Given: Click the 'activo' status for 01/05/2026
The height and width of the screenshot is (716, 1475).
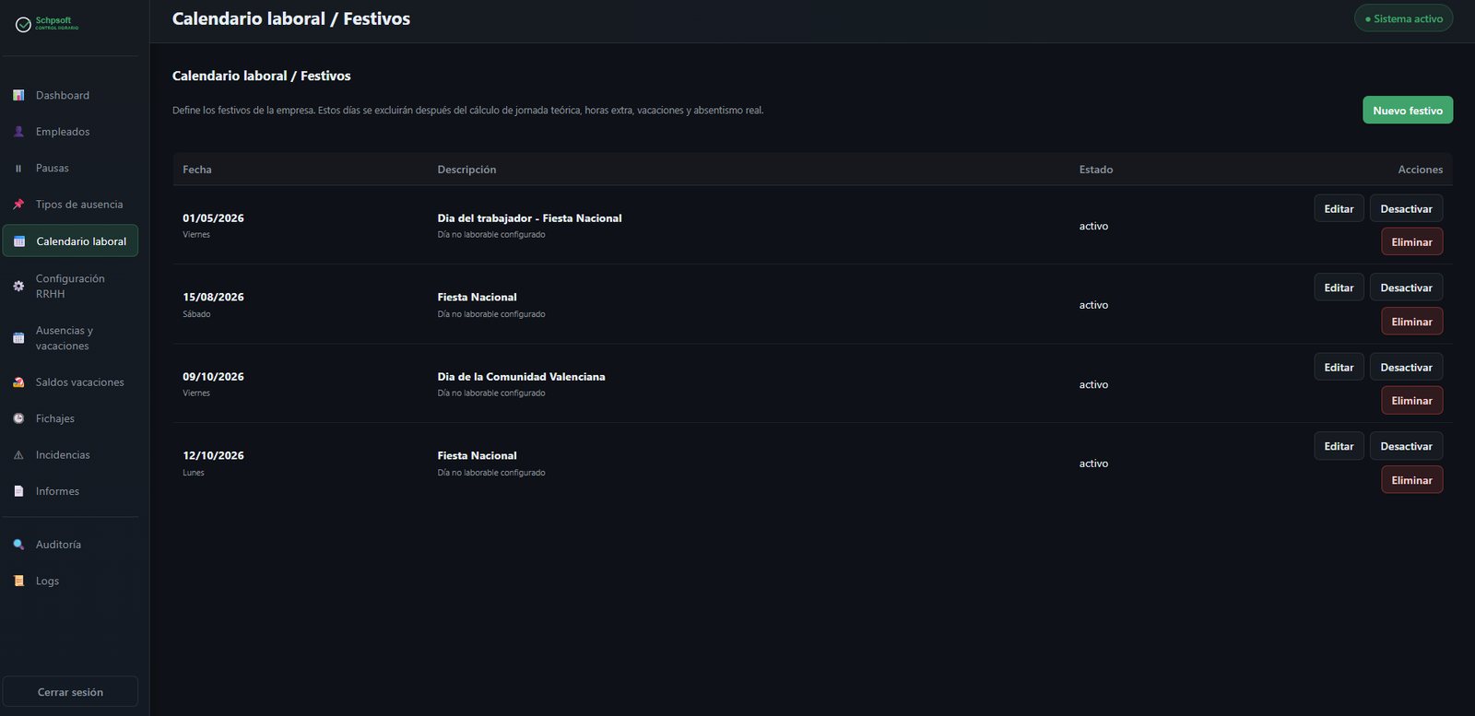Looking at the screenshot, I should pos(1093,226).
